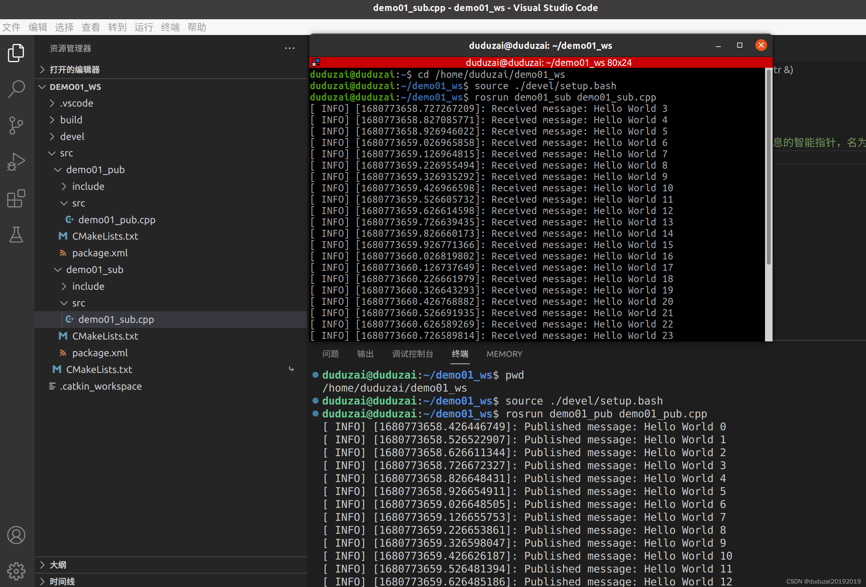The width and height of the screenshot is (866, 587).
Task: Close the duduzai terminal window
Action: 761,45
